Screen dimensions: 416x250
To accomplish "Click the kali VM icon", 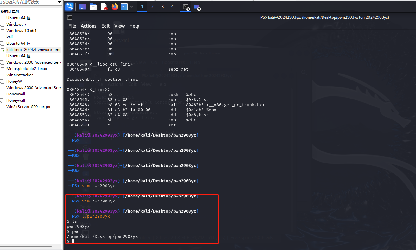I will coord(3,37).
